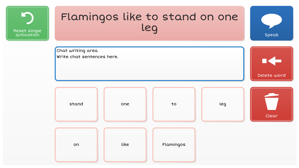Click the Clear trash can icon
Image resolution: width=299 pixels, height=168 pixels.
click(272, 101)
